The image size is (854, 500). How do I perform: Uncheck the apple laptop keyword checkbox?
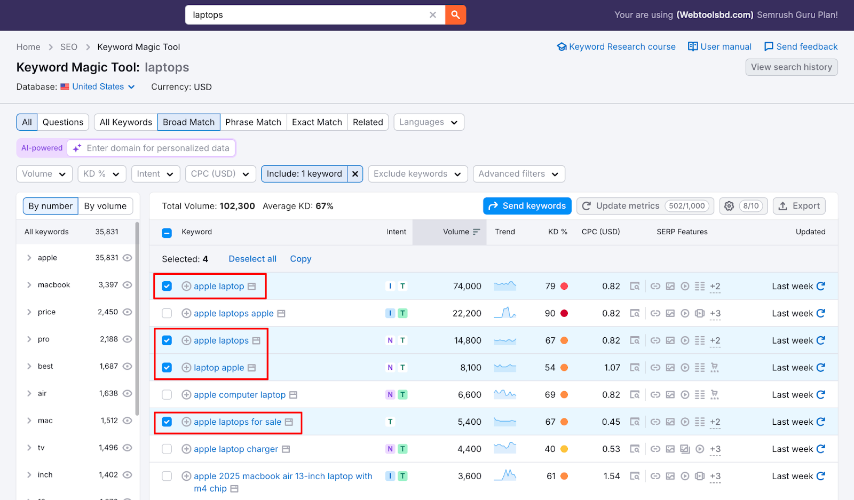coord(167,286)
